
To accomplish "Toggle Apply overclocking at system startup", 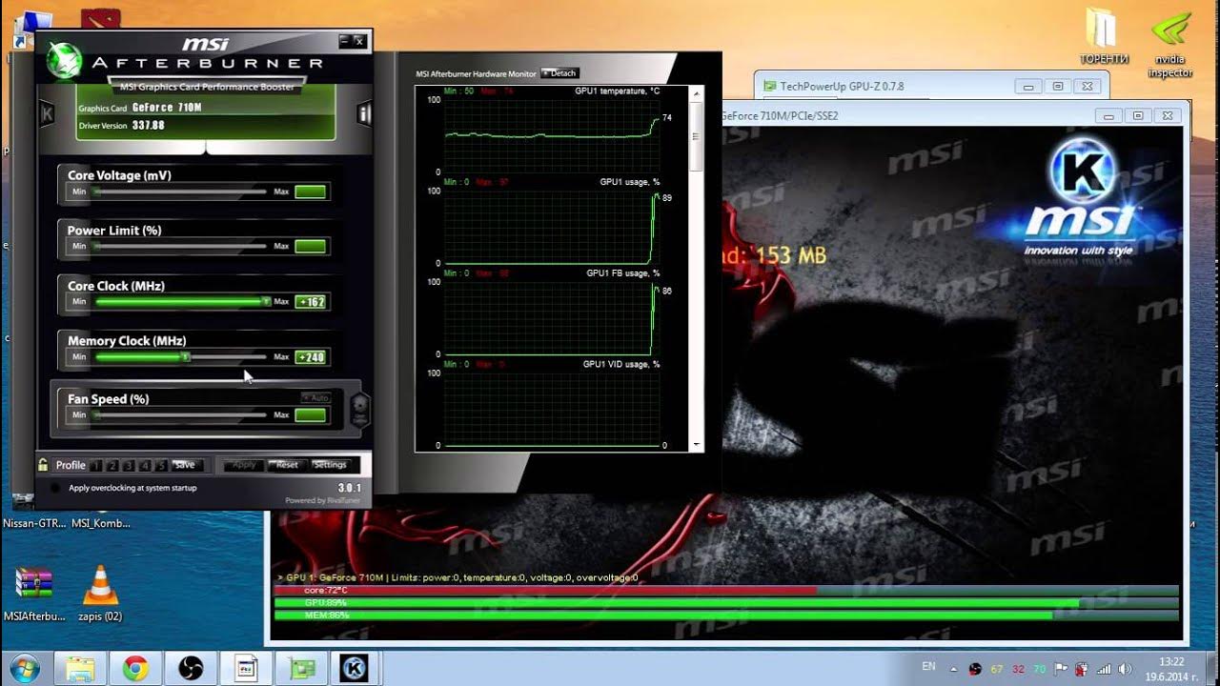I will pyautogui.click(x=55, y=488).
